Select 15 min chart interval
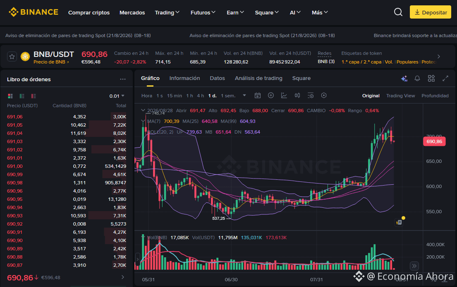Image resolution: width=457 pixels, height=287 pixels. pos(174,96)
